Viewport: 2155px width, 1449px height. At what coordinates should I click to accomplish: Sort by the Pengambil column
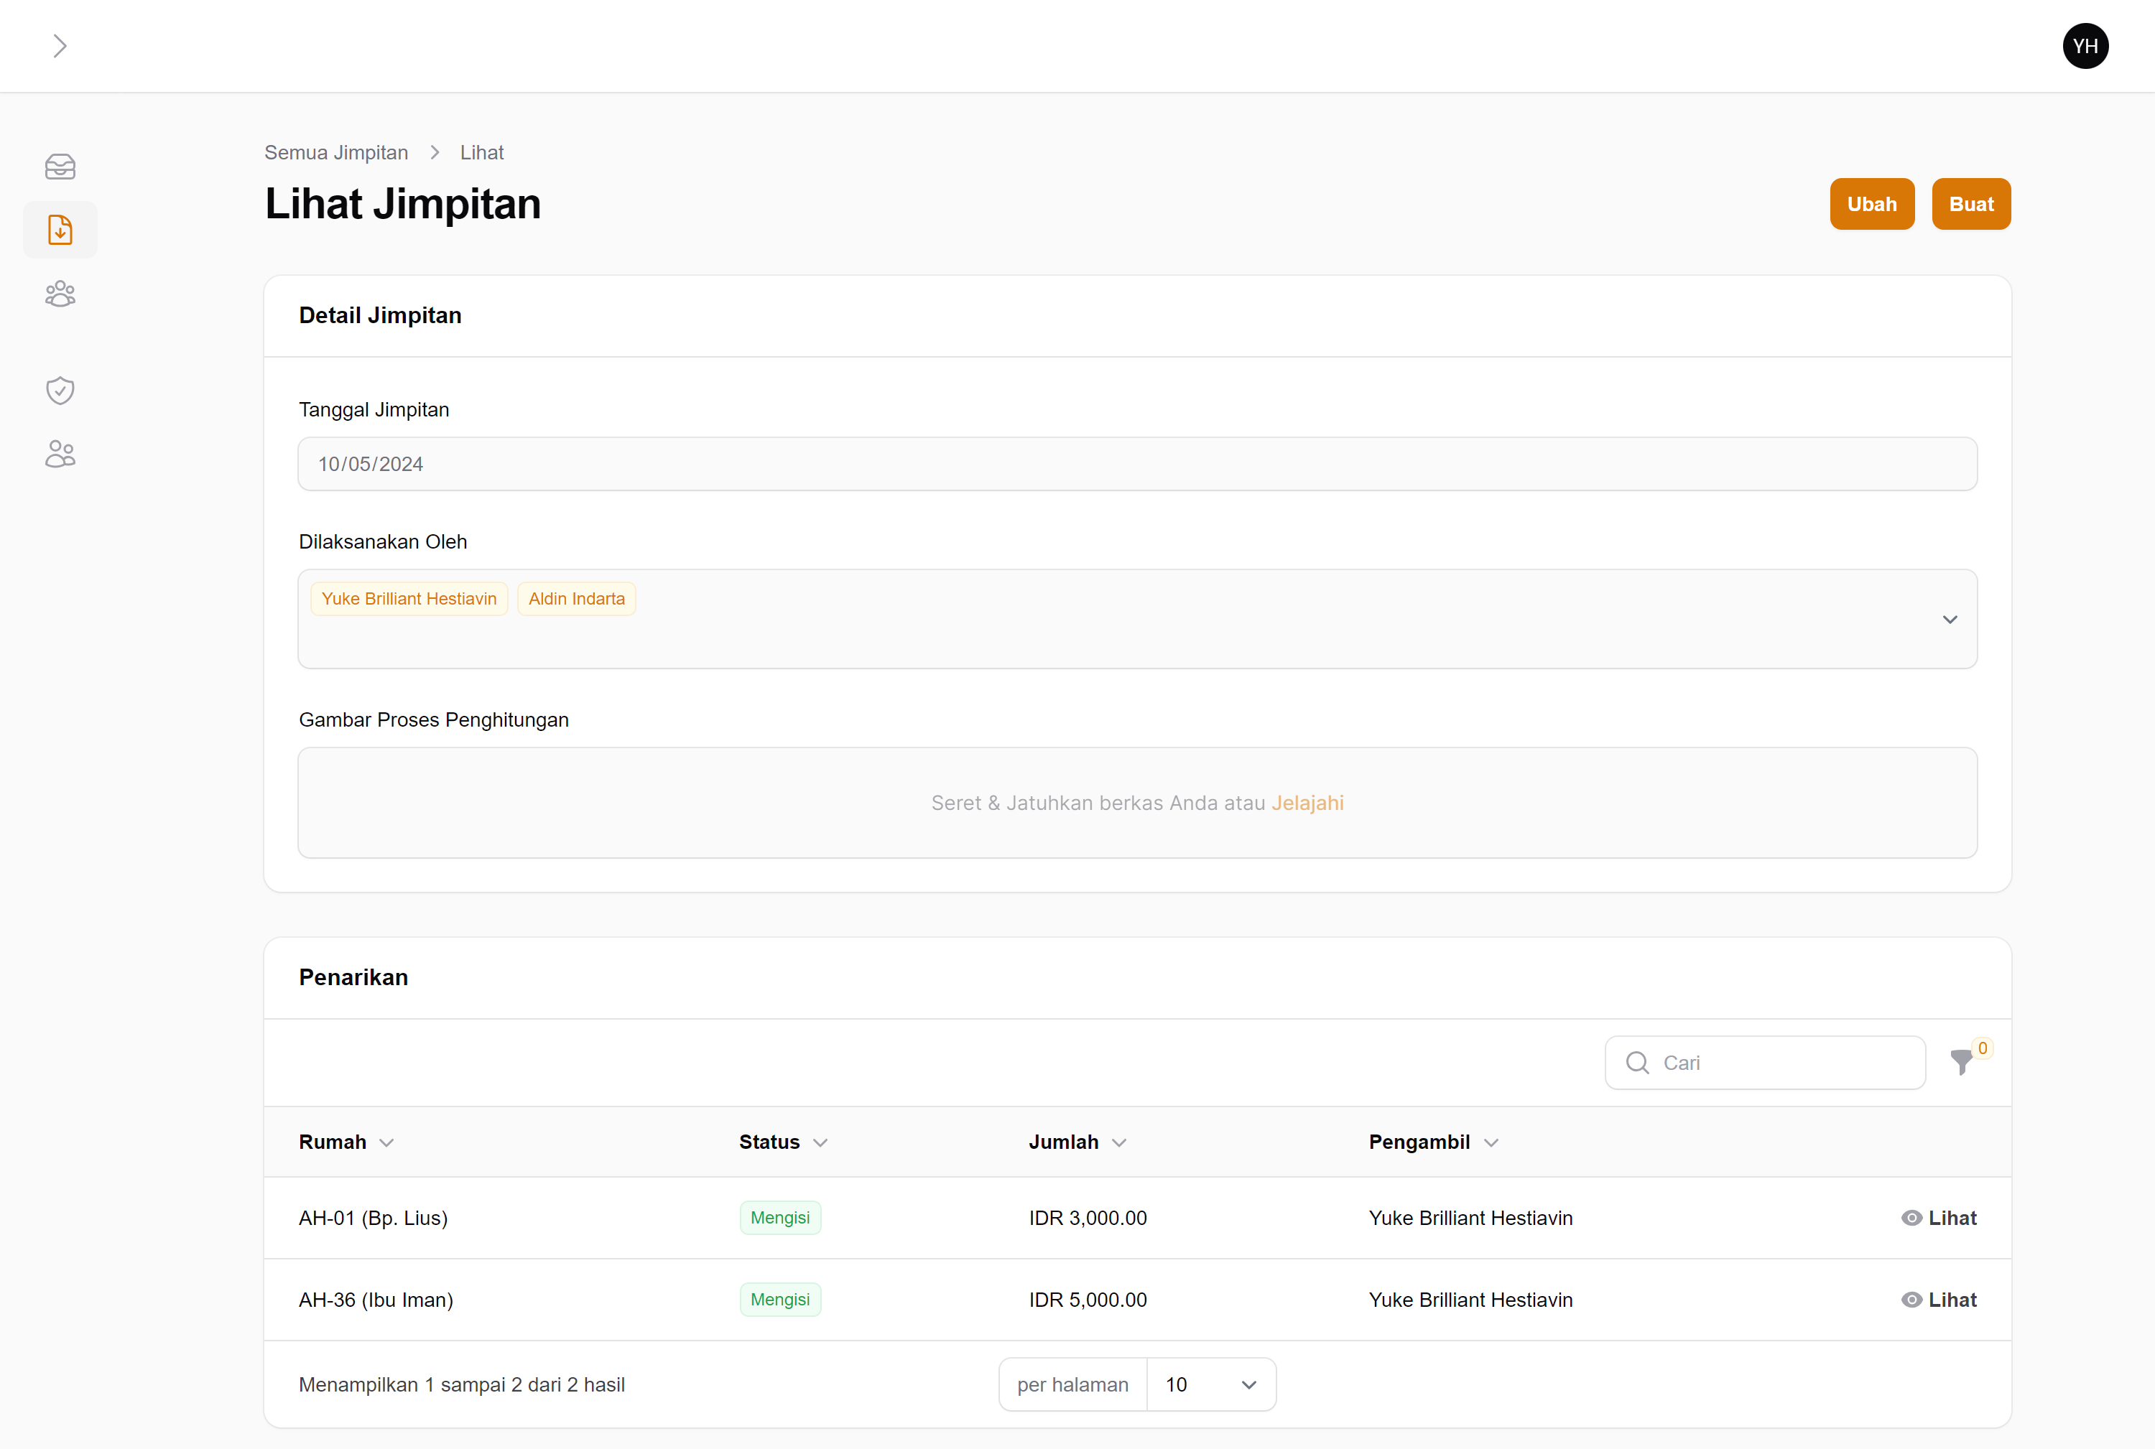[1433, 1142]
